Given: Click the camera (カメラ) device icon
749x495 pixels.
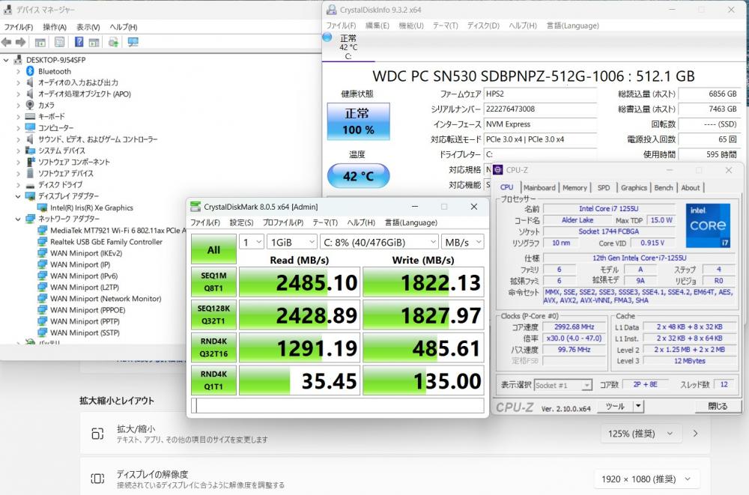Looking at the screenshot, I should [30, 105].
